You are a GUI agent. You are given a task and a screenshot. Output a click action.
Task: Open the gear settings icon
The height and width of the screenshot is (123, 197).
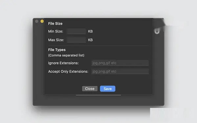click(x=157, y=31)
